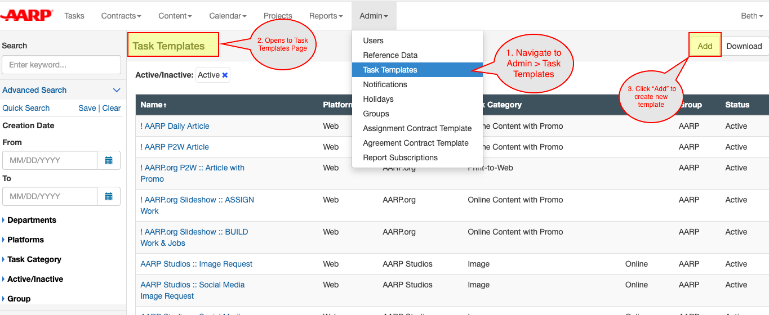Open AARP Studios Social Media Image Request
This screenshot has height=315, width=769.
(x=193, y=290)
